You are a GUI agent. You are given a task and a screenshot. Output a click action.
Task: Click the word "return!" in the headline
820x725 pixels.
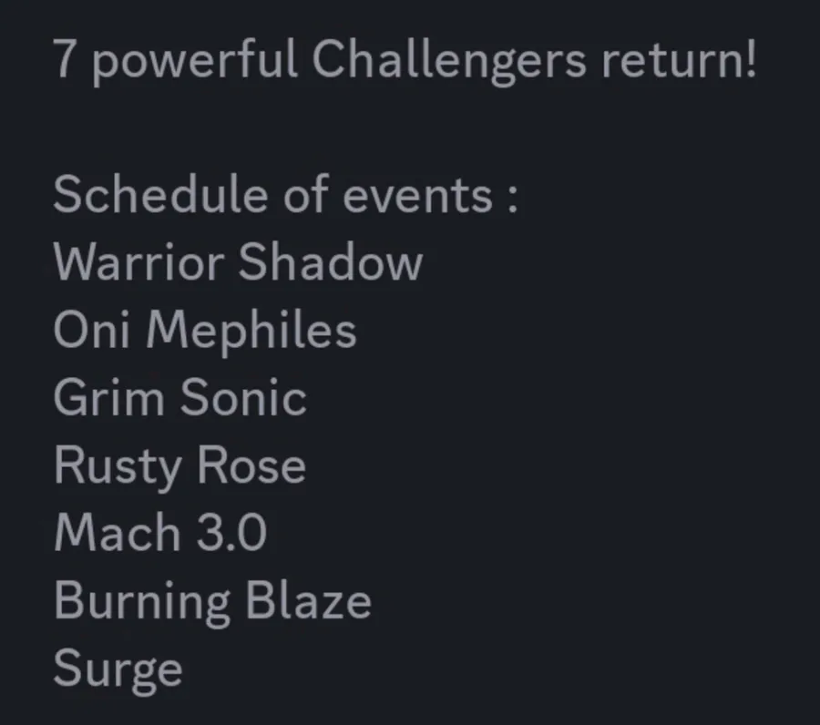coord(679,60)
